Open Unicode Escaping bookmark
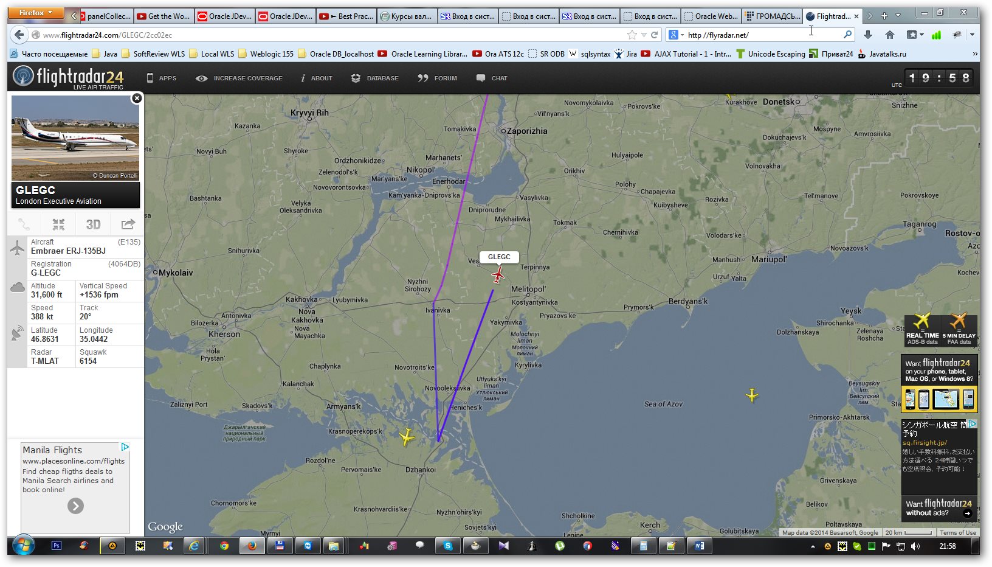 click(x=770, y=54)
